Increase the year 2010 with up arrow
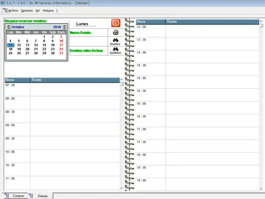 click(x=64, y=26)
